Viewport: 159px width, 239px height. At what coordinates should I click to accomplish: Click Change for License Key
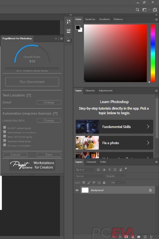pos(49,120)
